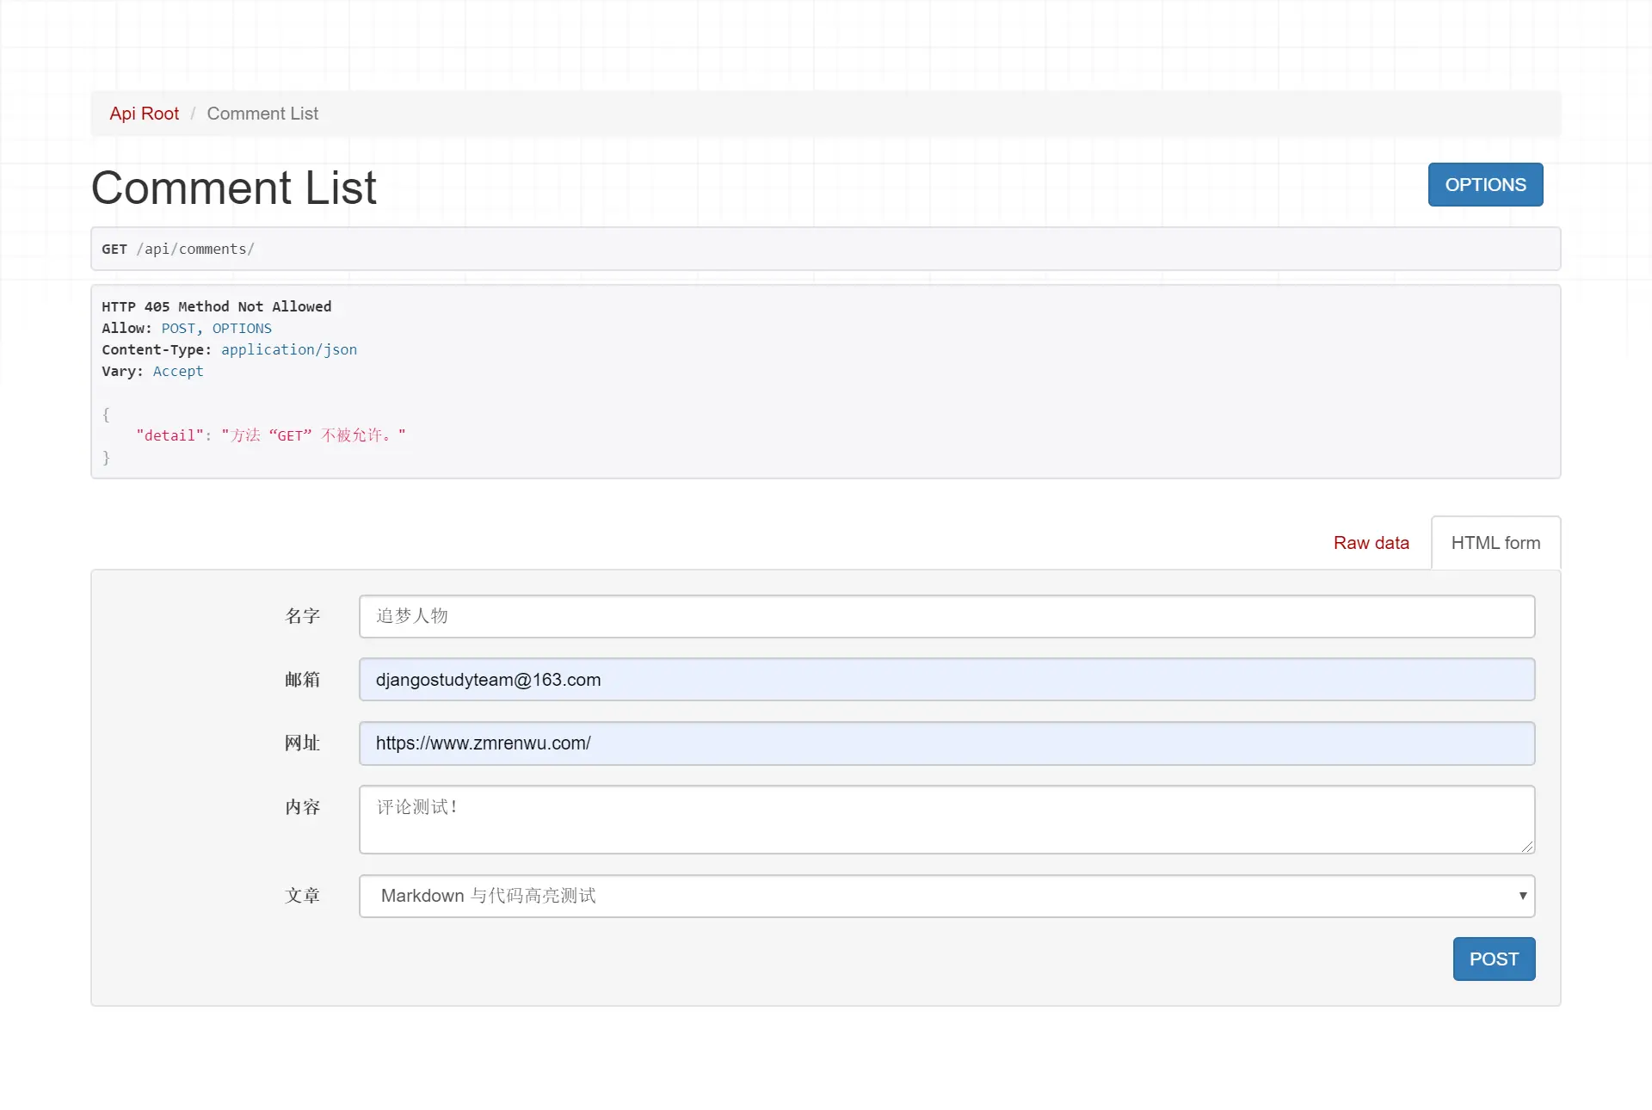Click the resize handle of the content textarea
The height and width of the screenshot is (1110, 1652).
[1527, 847]
